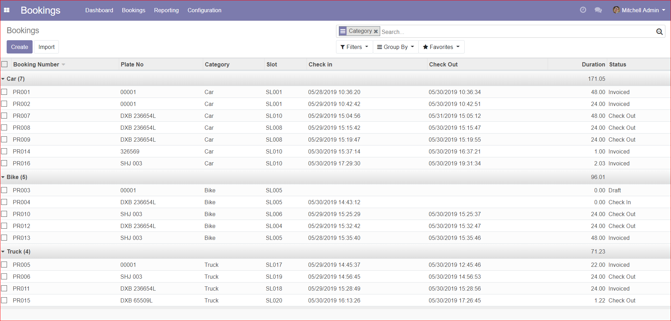
Task: Select the checkbox for booking PR015
Action: pyautogui.click(x=4, y=300)
